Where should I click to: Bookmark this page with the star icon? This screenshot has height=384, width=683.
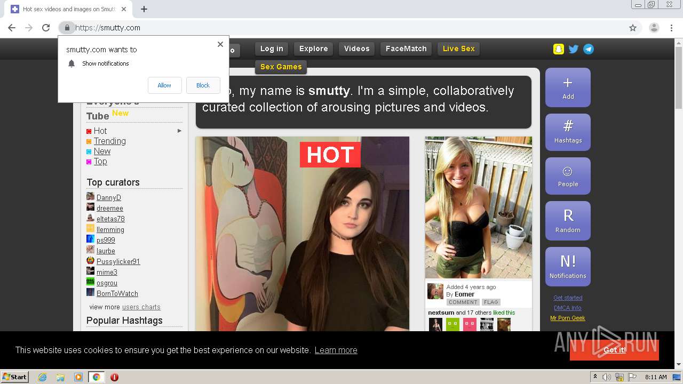[633, 28]
